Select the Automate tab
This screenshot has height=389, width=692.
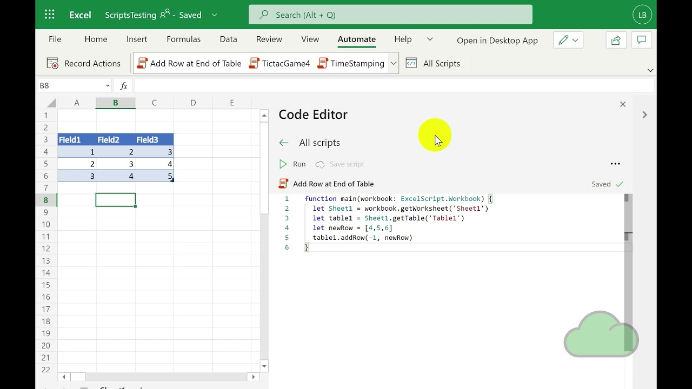point(356,39)
